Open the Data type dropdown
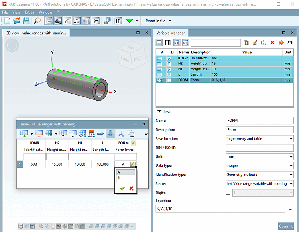 [291, 166]
